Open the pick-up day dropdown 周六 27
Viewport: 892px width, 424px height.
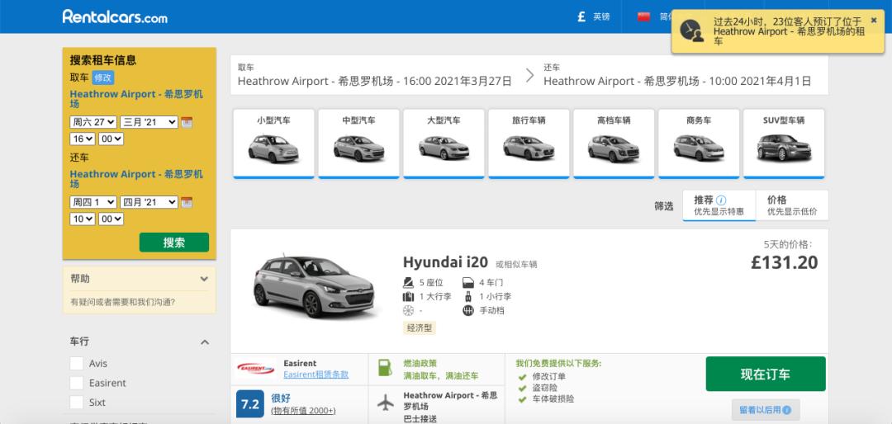point(93,122)
